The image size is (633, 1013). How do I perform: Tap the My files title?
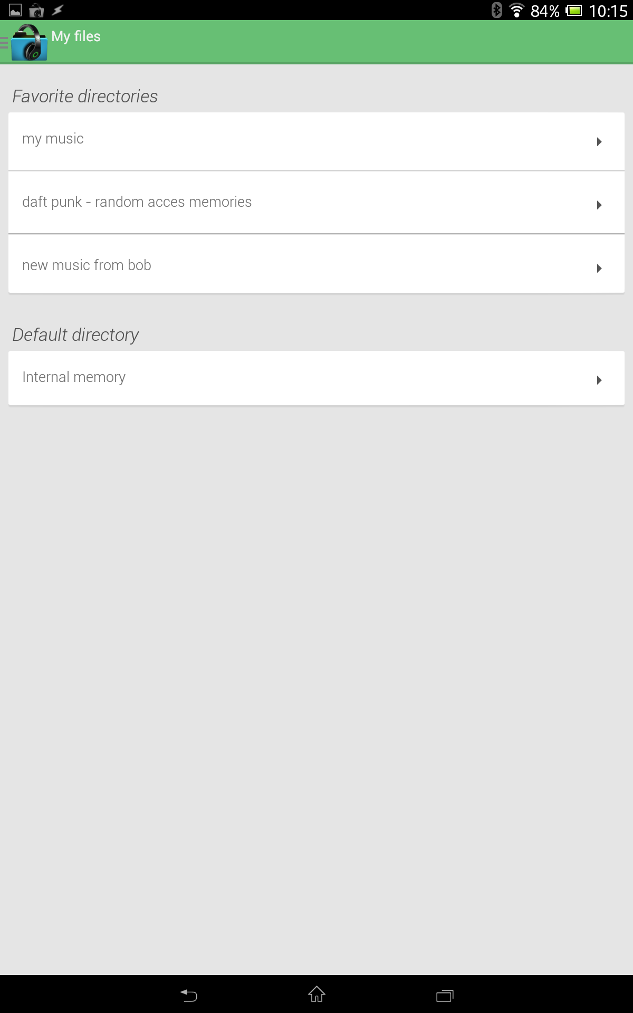pos(76,36)
